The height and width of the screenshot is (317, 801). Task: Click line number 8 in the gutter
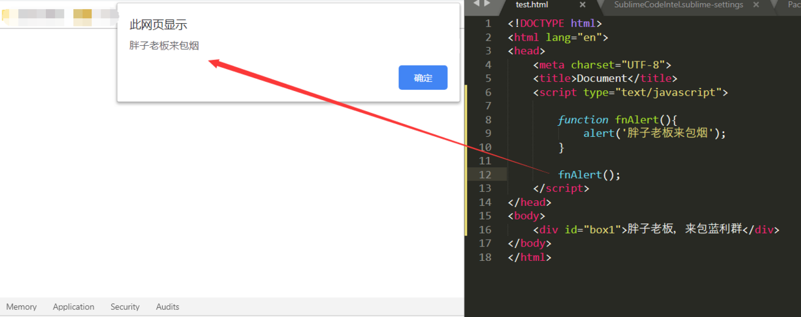(488, 120)
